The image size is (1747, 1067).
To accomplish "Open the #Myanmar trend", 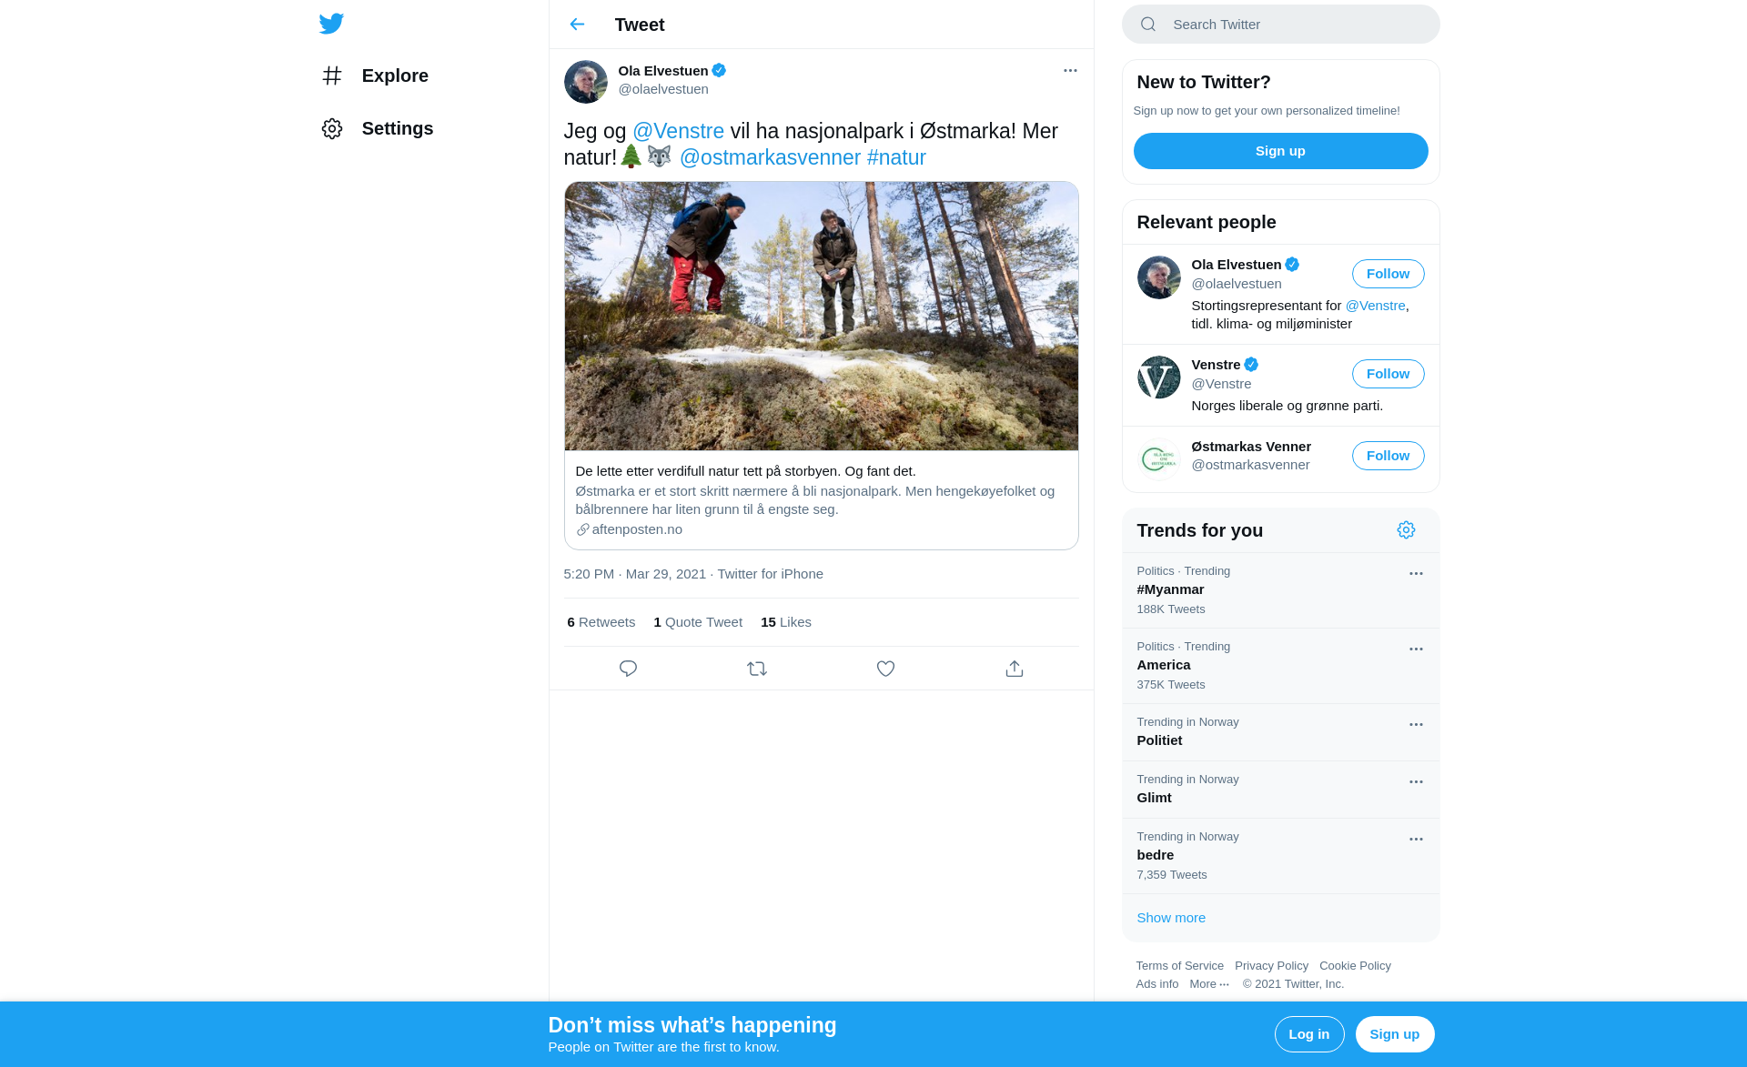I will (1280, 590).
